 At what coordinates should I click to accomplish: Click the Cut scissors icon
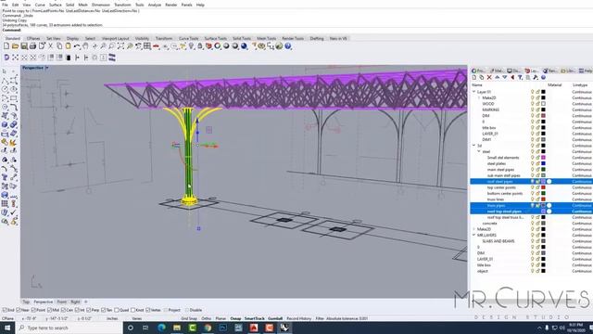point(50,46)
